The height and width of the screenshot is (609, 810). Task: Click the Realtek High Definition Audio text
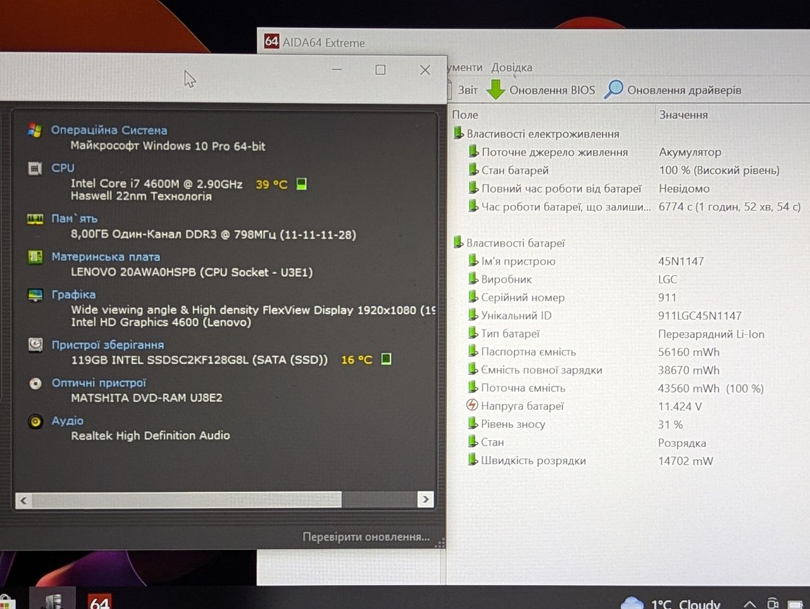point(151,435)
